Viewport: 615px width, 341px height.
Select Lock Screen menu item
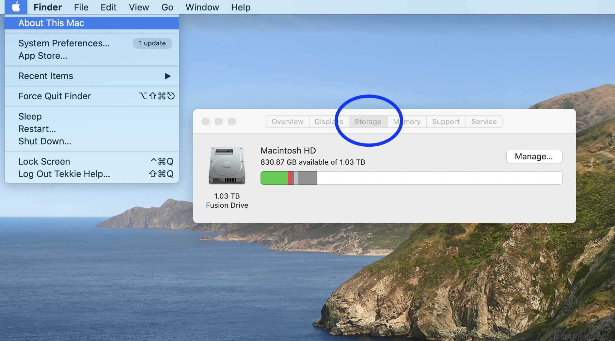click(92, 161)
